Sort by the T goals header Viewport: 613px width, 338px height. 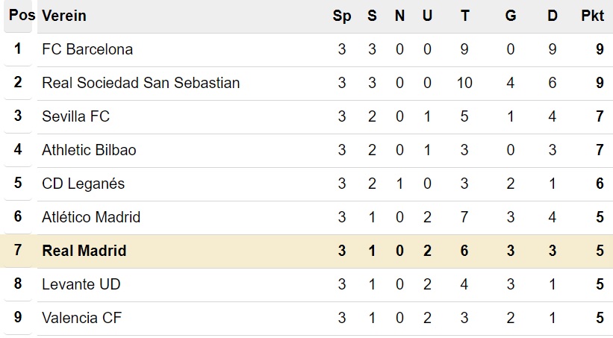click(465, 16)
